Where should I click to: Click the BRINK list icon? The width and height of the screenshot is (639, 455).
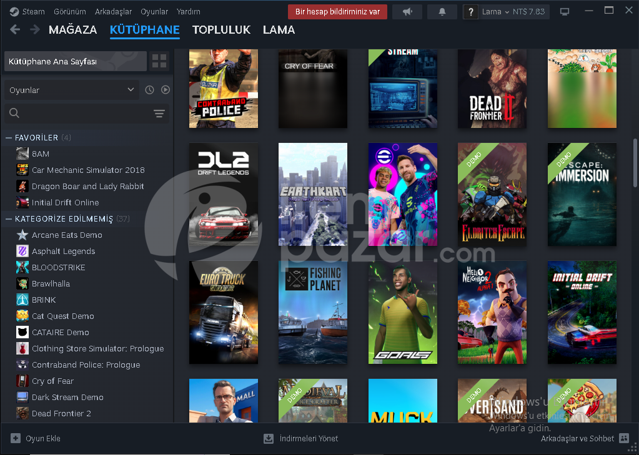click(x=22, y=300)
